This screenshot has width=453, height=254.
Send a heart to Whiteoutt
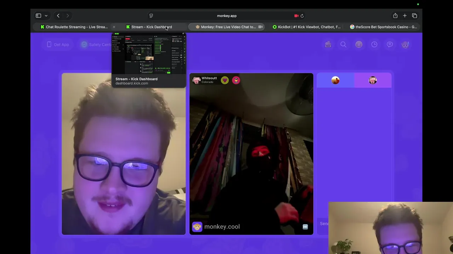coord(225,80)
